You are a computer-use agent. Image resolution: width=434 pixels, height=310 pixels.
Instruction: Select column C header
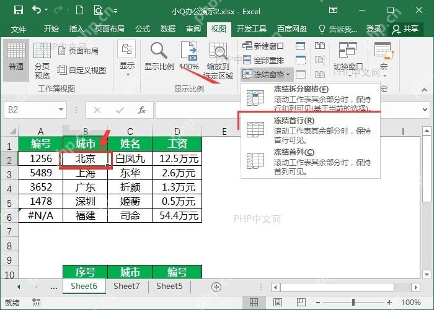click(x=130, y=131)
